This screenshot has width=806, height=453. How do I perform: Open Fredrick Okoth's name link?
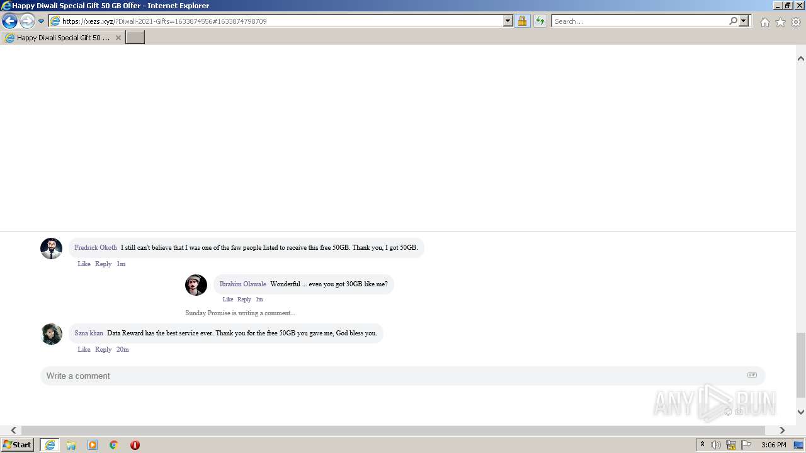coord(96,247)
